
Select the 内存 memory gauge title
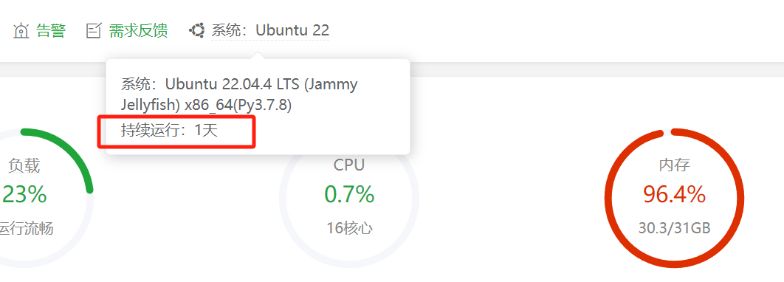click(x=674, y=165)
